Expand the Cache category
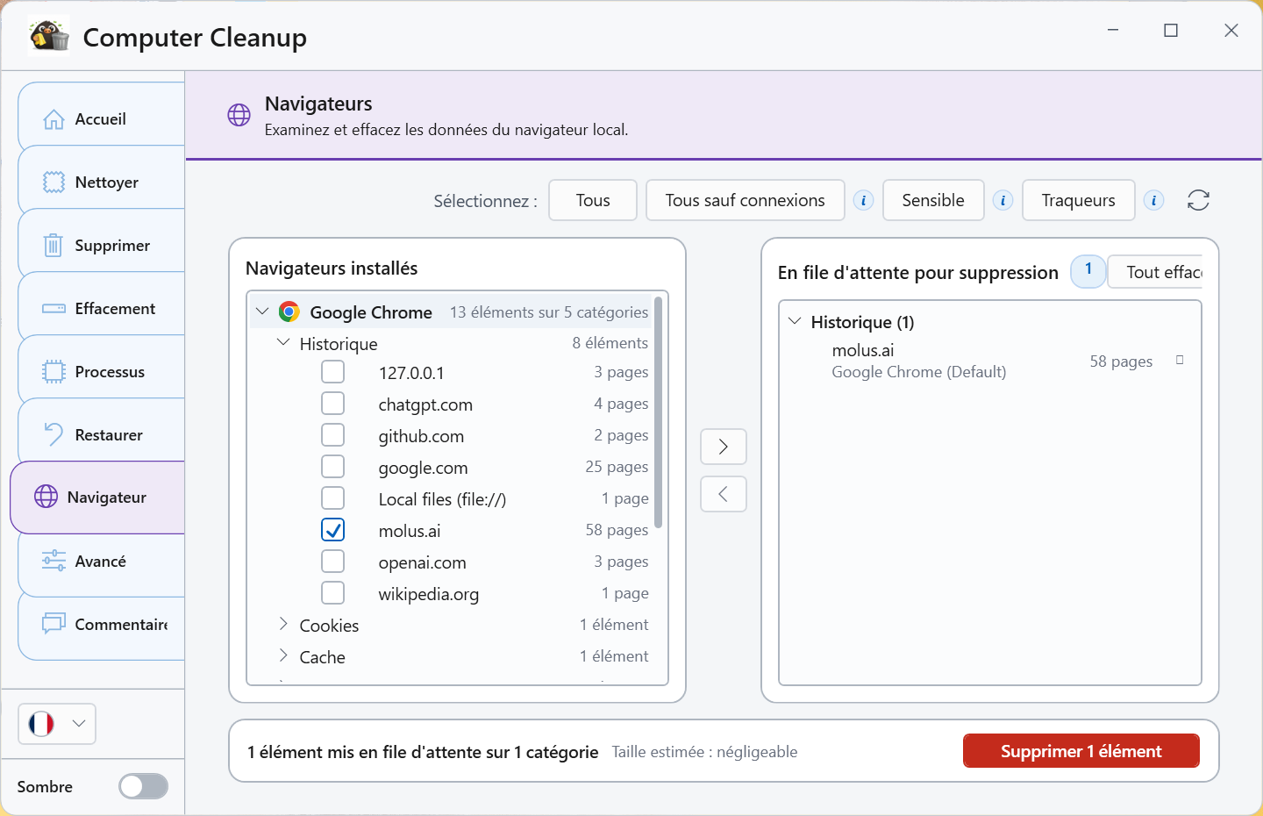Viewport: 1263px width, 816px height. point(283,655)
